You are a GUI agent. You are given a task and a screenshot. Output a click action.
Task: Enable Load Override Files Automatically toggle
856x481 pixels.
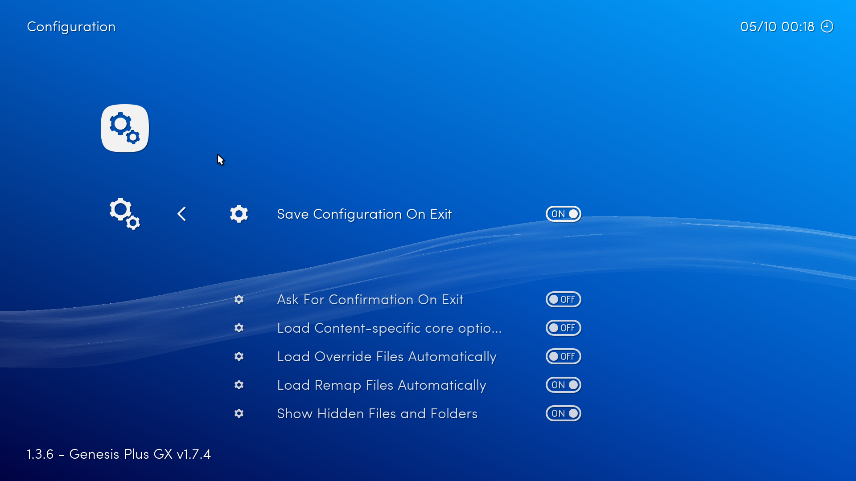tap(564, 356)
